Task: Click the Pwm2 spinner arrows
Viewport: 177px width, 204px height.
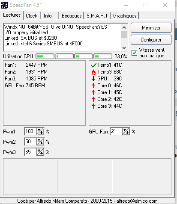Action: tap(40, 142)
